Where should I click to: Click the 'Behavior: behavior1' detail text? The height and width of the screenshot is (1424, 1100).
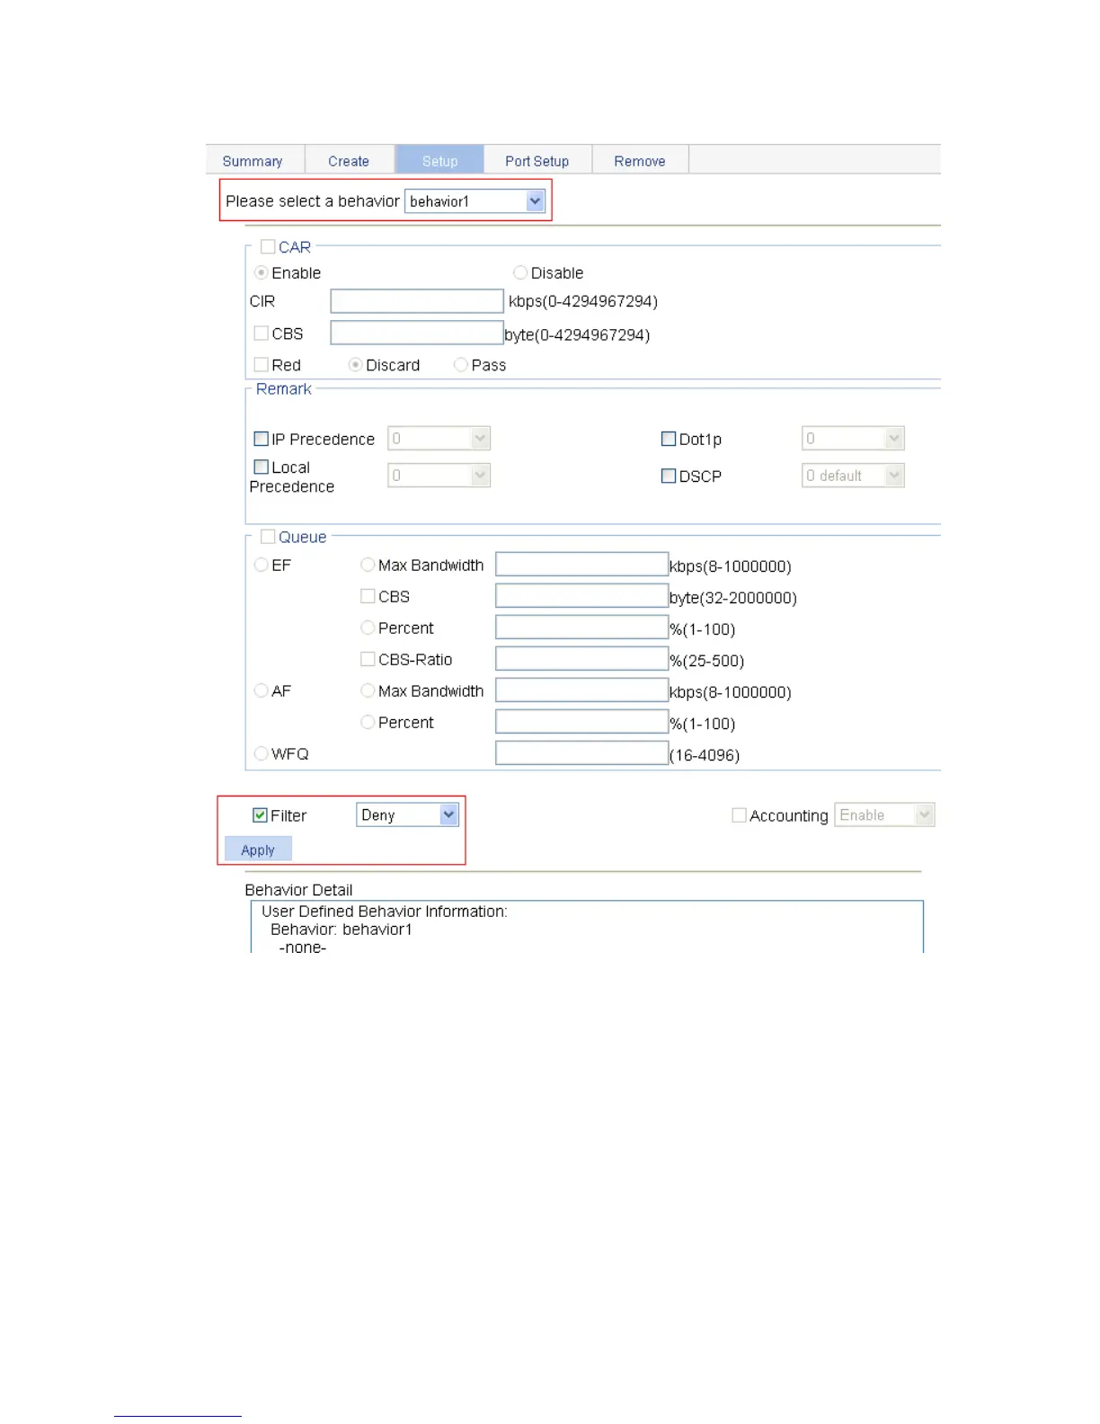342,930
